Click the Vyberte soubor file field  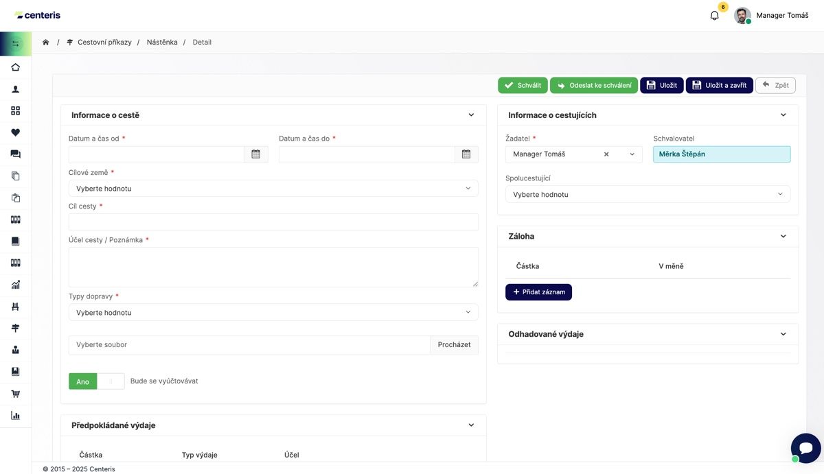(x=249, y=345)
